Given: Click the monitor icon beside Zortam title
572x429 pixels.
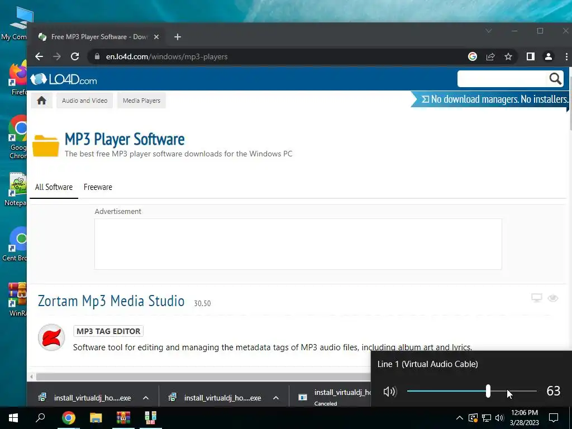Looking at the screenshot, I should click(x=537, y=298).
